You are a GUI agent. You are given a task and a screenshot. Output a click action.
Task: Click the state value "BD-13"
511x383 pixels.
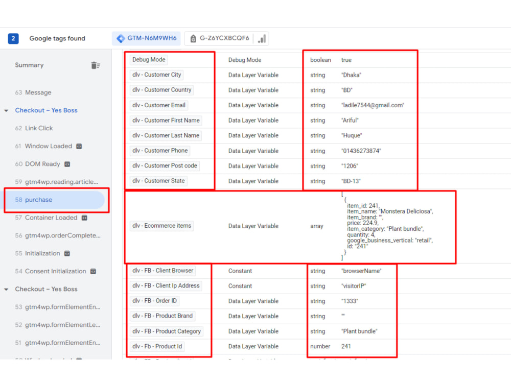point(351,181)
